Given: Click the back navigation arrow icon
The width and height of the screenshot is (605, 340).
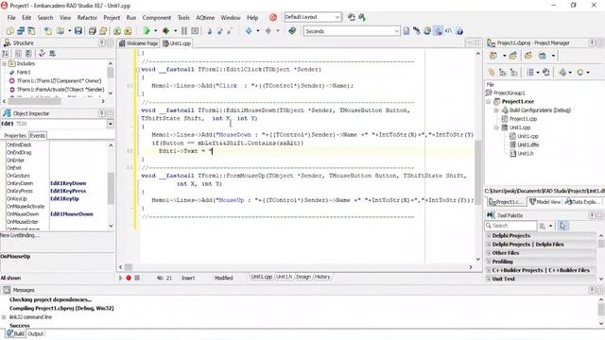Looking at the screenshot, I should coord(249,31).
